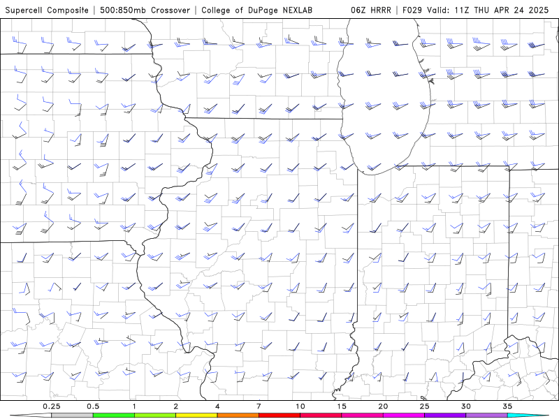The height and width of the screenshot is (419, 559).
Task: Click the '0.25' legend value
Action: [51, 406]
